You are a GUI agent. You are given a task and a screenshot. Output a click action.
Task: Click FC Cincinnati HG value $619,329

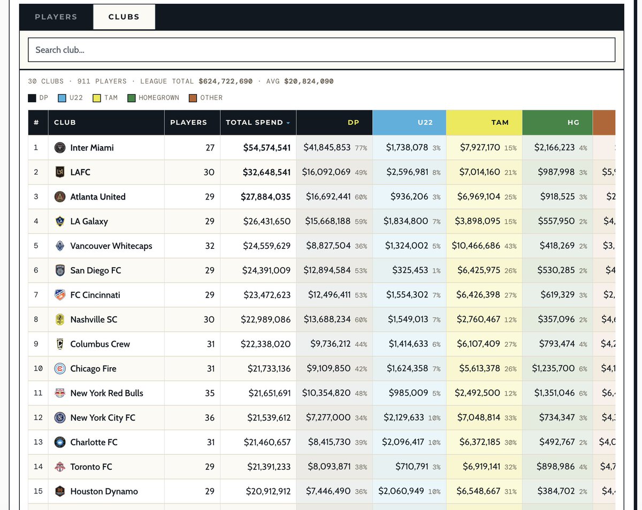556,295
